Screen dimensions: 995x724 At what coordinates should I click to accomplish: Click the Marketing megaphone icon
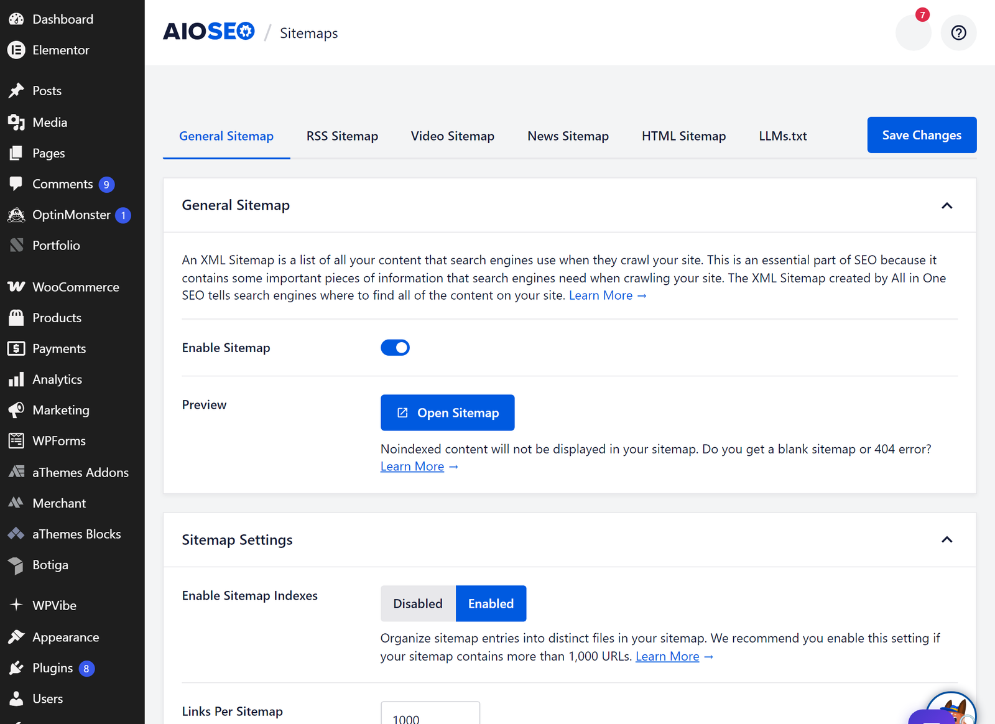point(16,410)
